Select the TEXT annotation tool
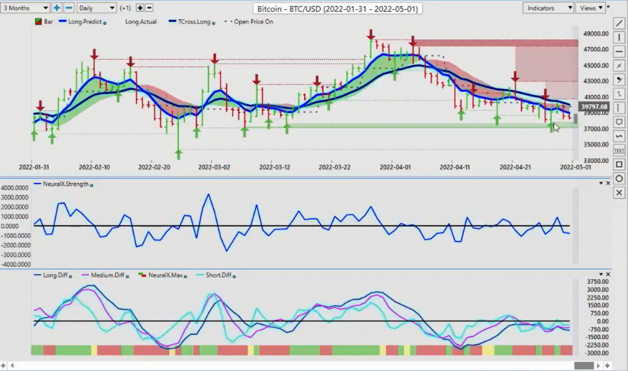This screenshot has height=371, width=628. point(619,150)
